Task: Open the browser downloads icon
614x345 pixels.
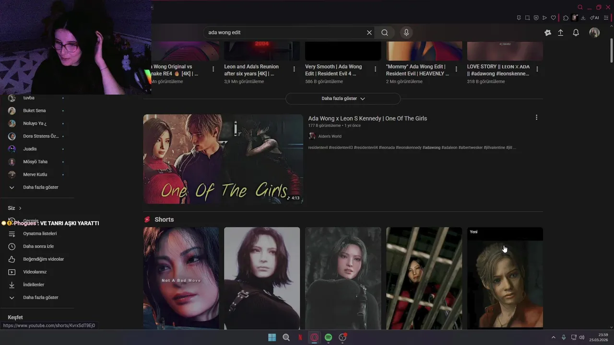Action: pyautogui.click(x=583, y=18)
